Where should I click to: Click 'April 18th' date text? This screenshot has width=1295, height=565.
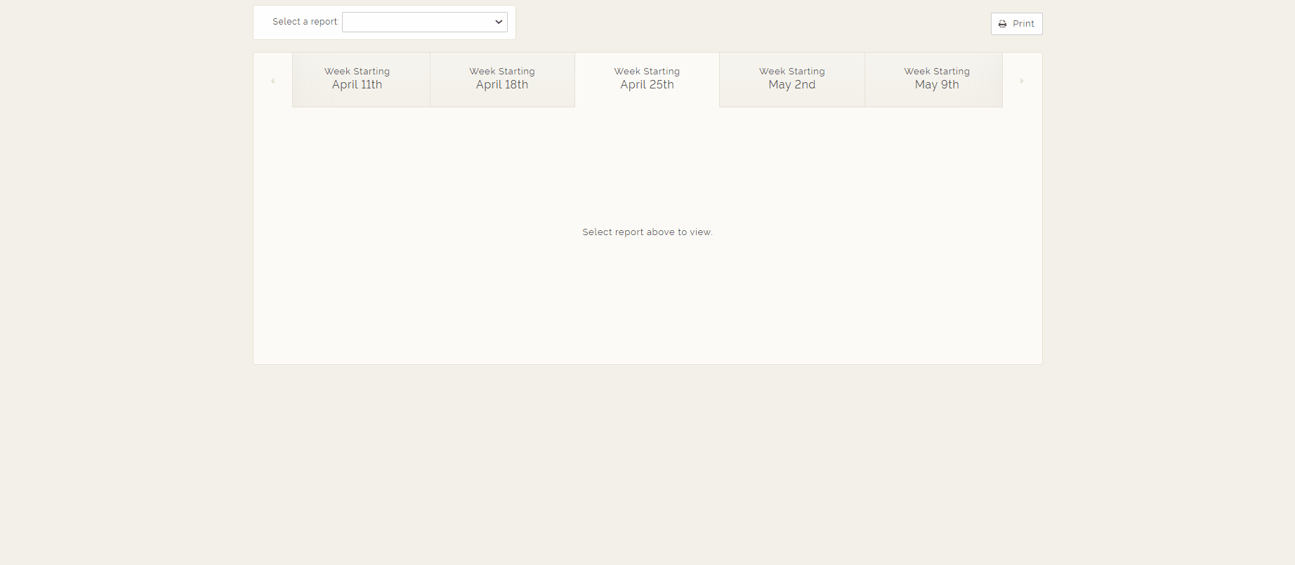click(502, 85)
